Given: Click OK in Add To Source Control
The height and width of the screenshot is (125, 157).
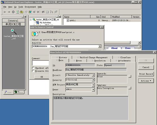Looking at the screenshot, I should [42, 77].
